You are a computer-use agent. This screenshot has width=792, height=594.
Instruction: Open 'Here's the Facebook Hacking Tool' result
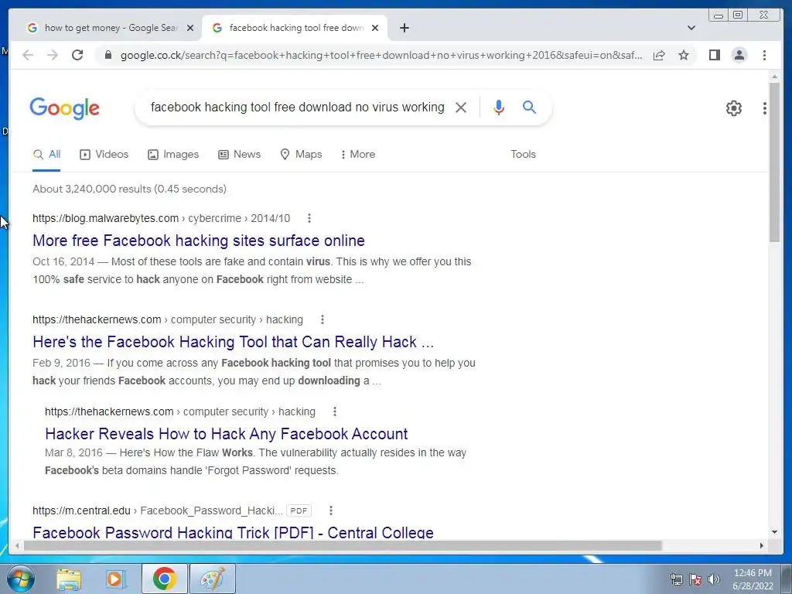[233, 342]
